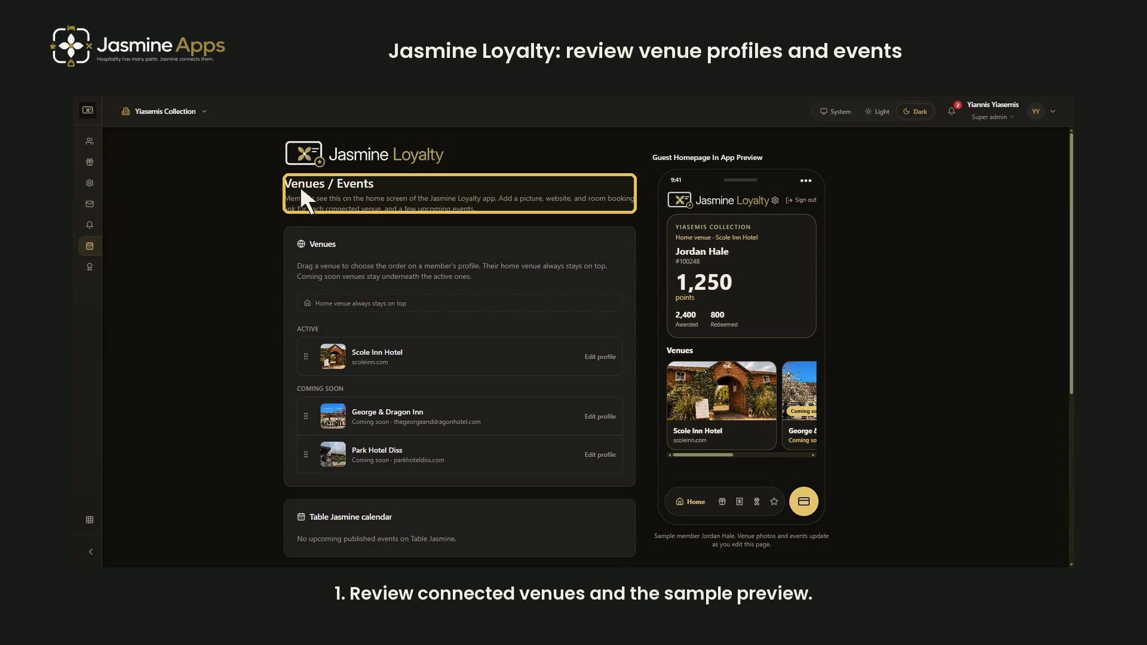Open notifications bell with red badge
1147x645 pixels.
coord(952,111)
